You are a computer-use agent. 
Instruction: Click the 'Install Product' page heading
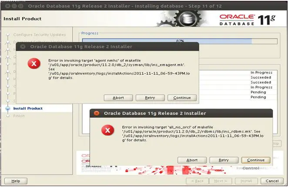23,19
